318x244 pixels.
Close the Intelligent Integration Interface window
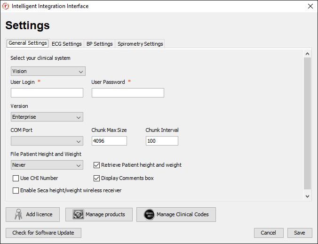pos(310,7)
